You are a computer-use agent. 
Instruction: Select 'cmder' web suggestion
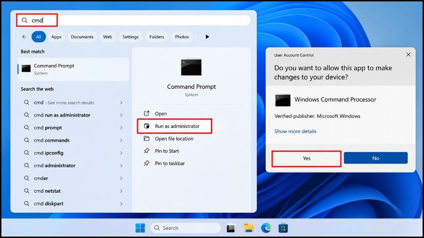(73, 178)
